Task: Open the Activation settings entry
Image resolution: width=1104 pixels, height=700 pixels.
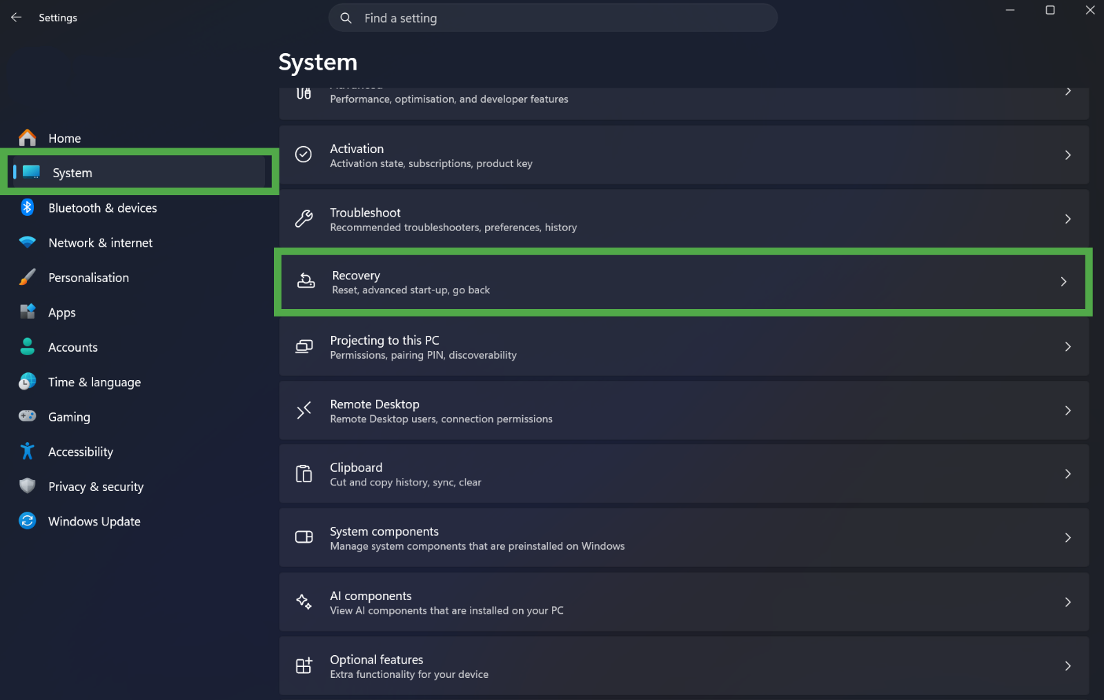Action: pos(684,154)
